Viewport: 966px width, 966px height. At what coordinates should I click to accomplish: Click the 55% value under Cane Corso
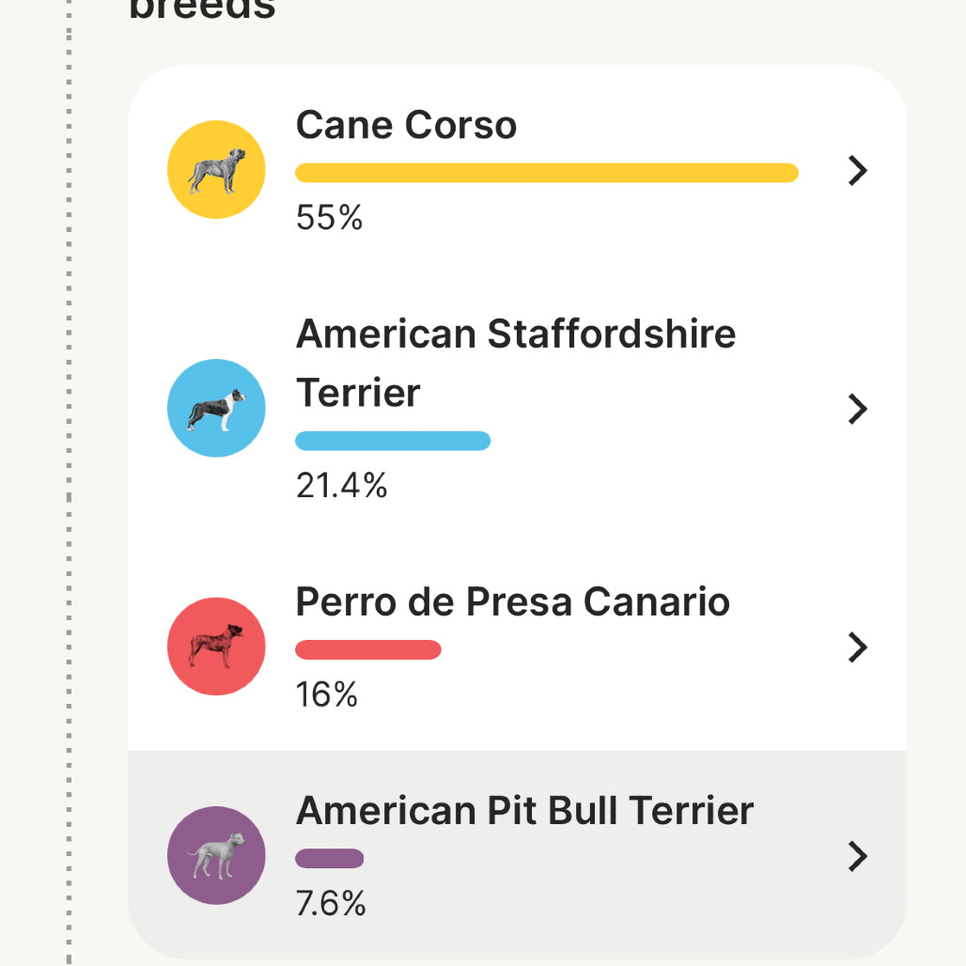[329, 217]
